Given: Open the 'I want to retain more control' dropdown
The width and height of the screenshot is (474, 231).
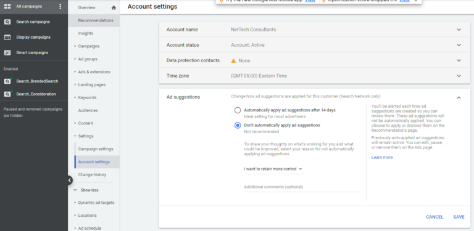Looking at the screenshot, I should tap(273, 169).
